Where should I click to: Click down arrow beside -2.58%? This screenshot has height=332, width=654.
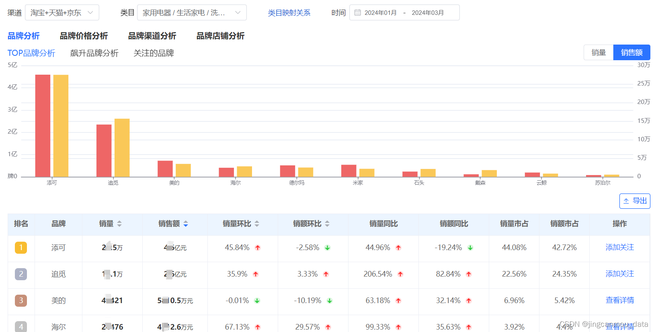click(328, 248)
